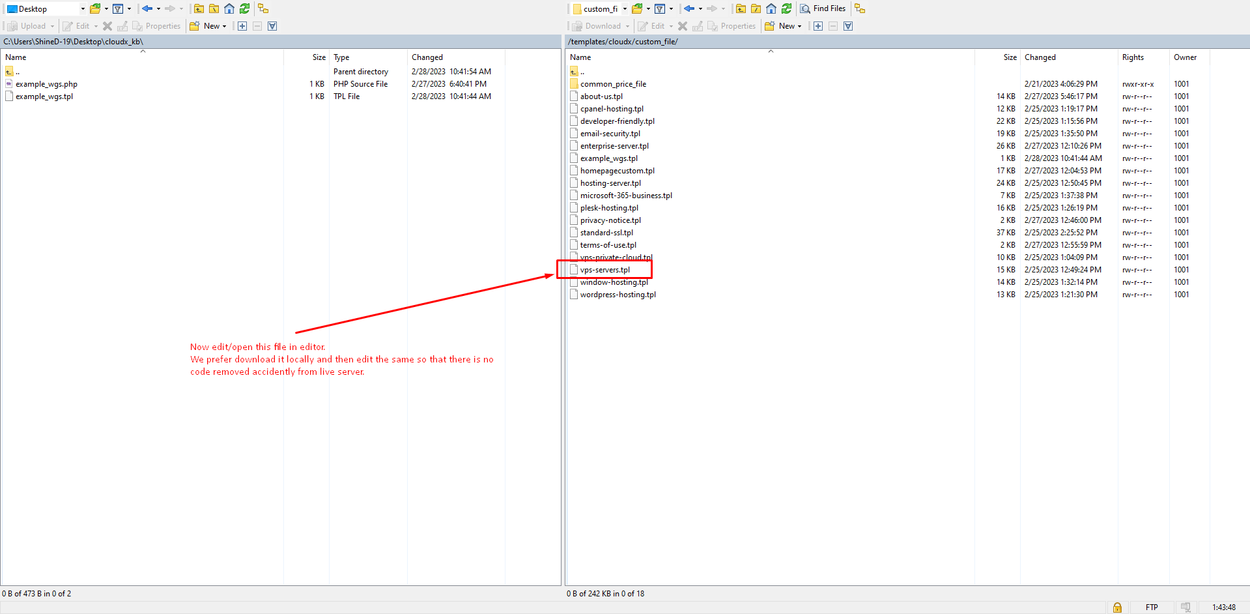Click the local panel back arrow

pos(147,8)
